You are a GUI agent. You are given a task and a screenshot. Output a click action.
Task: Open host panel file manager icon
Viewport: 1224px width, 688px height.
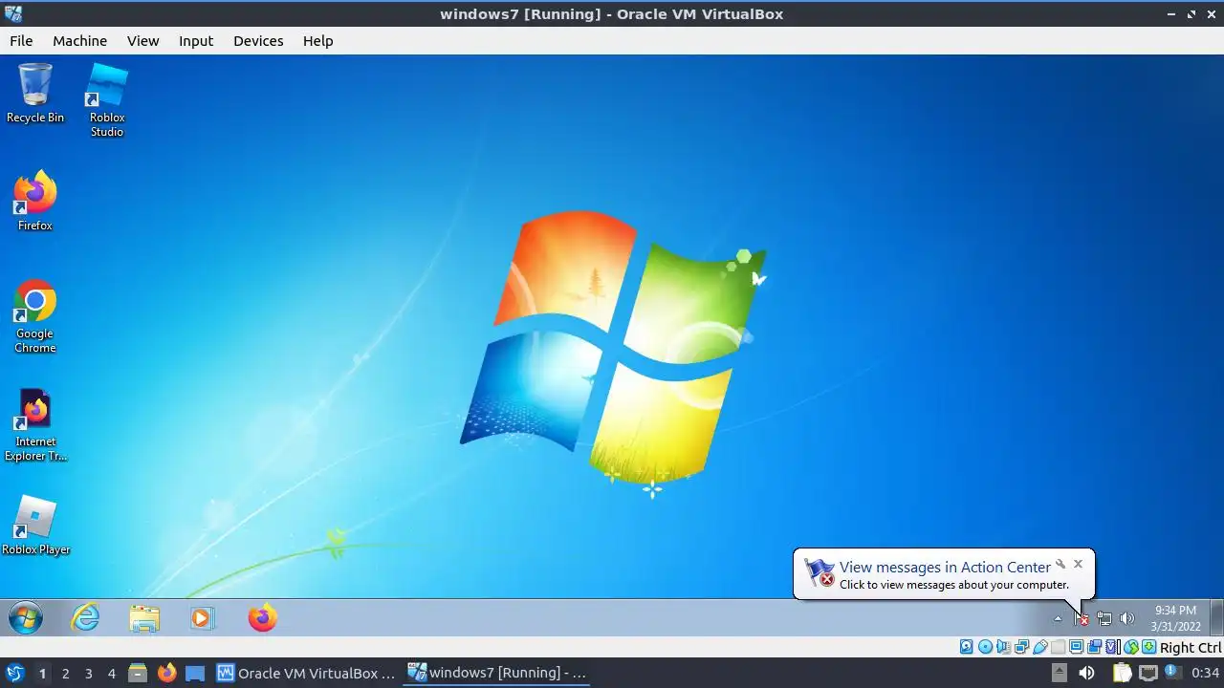click(138, 673)
